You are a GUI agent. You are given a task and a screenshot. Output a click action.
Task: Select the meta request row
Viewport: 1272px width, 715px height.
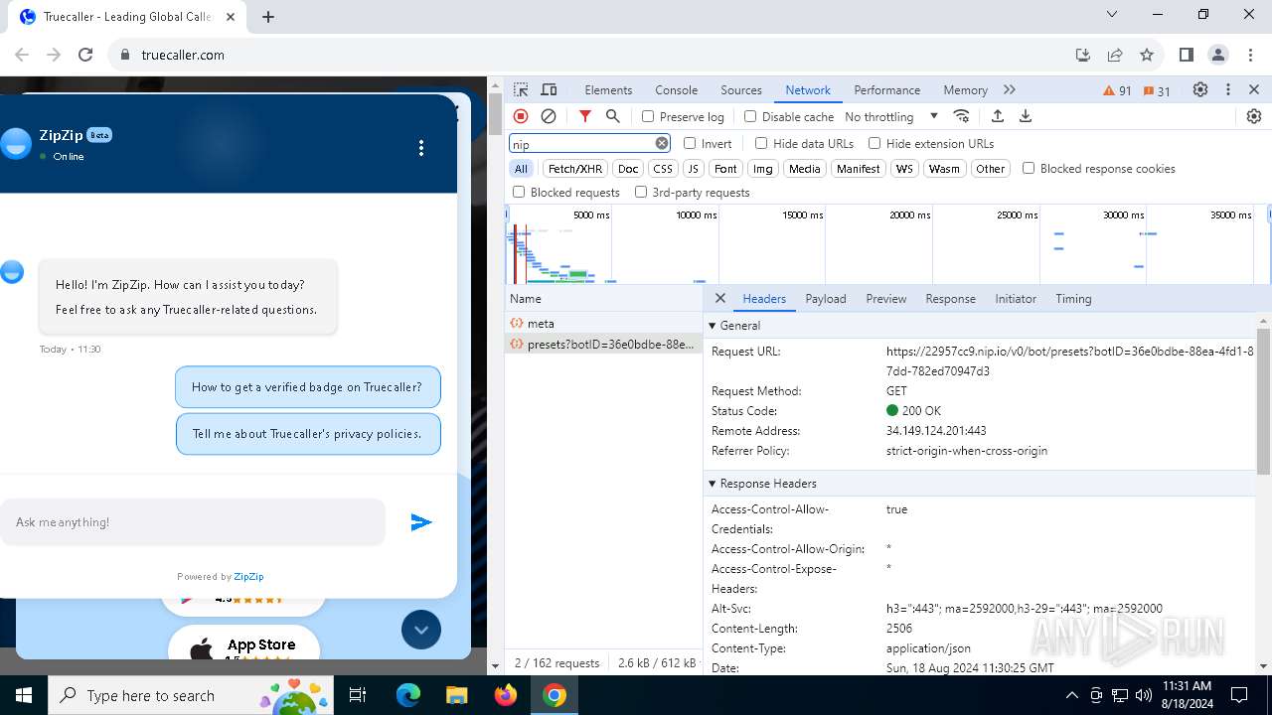tap(603, 323)
